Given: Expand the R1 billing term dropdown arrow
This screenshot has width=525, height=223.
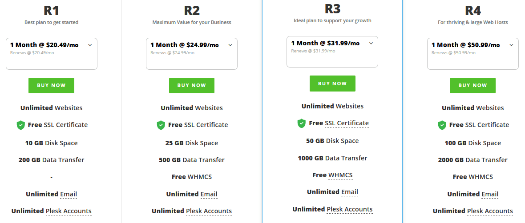Looking at the screenshot, I should 90,45.
